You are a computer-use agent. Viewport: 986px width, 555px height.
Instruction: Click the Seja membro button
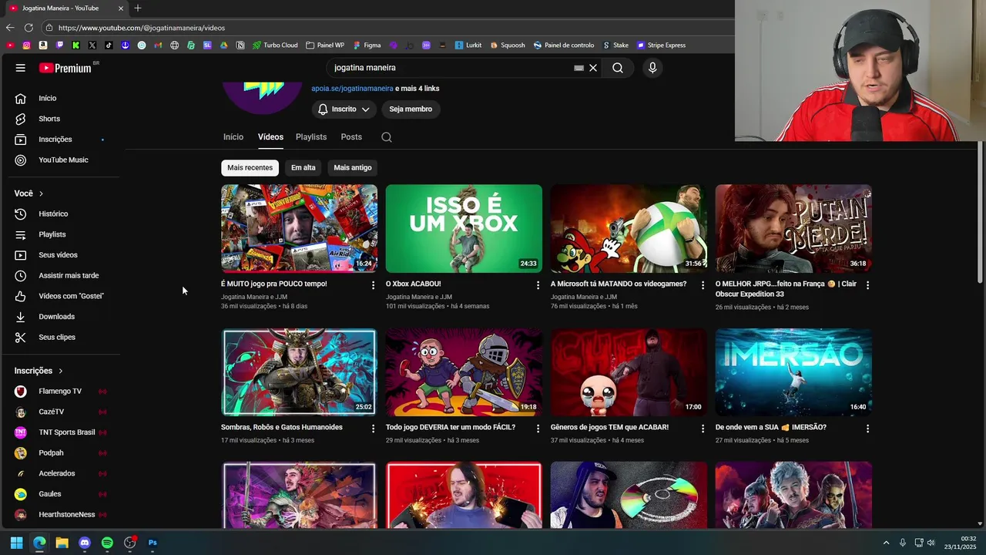[411, 109]
